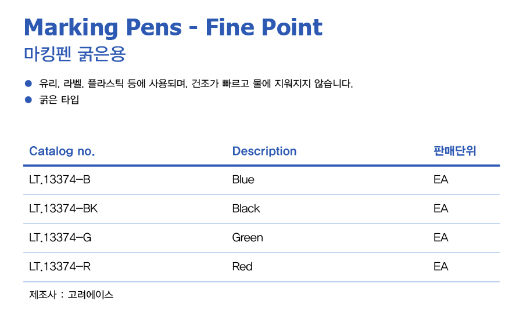Select catalog number LT.13374-R
Image resolution: width=523 pixels, height=315 pixels.
(60, 267)
